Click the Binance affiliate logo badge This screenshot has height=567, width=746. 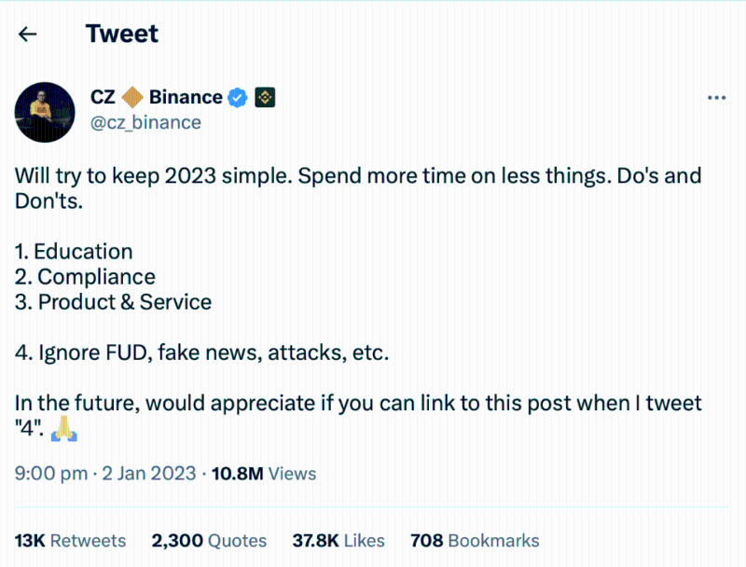click(264, 97)
